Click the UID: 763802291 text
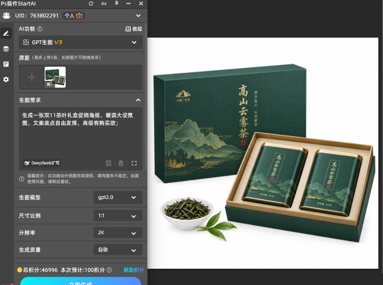The height and width of the screenshot is (285, 383). click(x=37, y=16)
